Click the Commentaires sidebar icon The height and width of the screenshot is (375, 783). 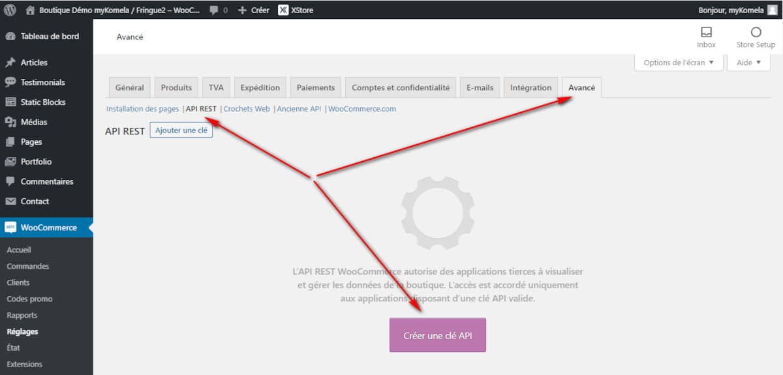(10, 181)
